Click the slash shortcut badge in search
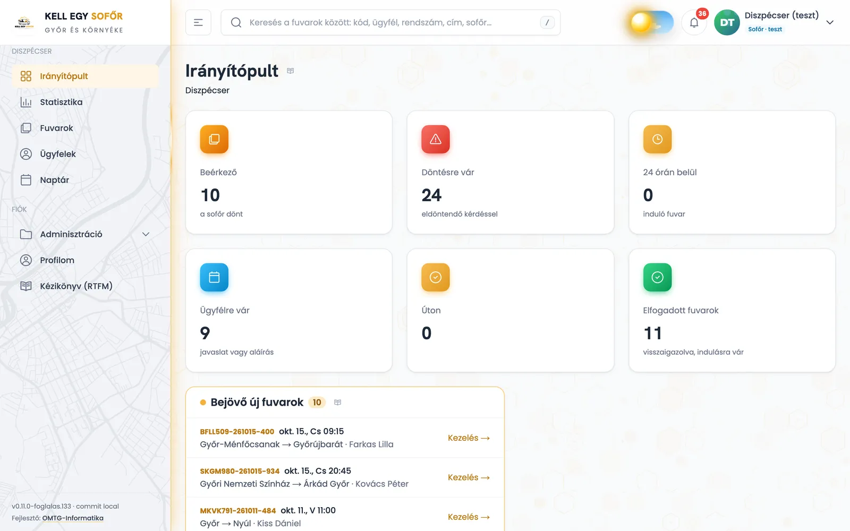The height and width of the screenshot is (531, 850). coord(547,22)
